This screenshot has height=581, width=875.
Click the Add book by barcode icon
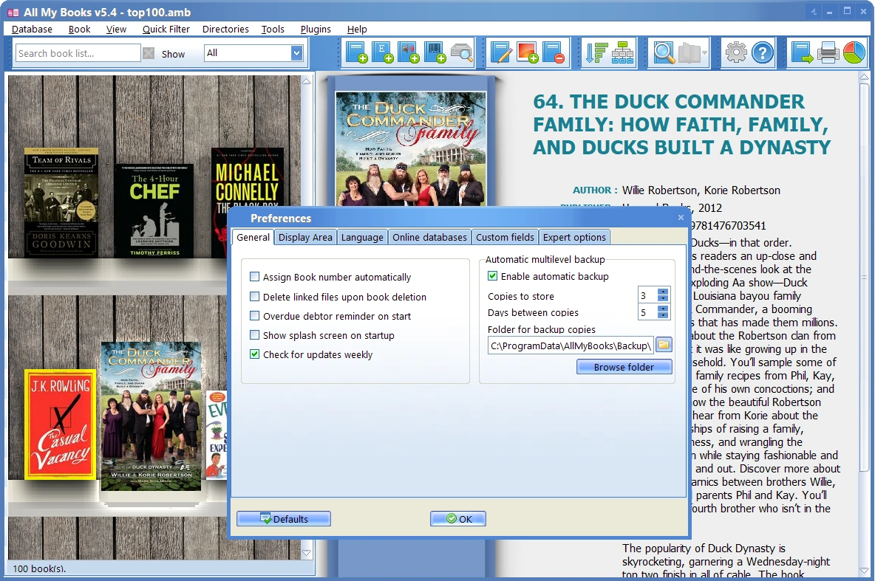435,52
